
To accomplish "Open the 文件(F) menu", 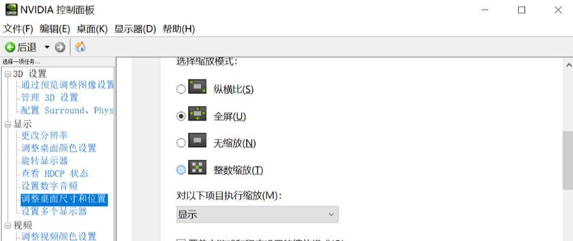I will (x=18, y=29).
